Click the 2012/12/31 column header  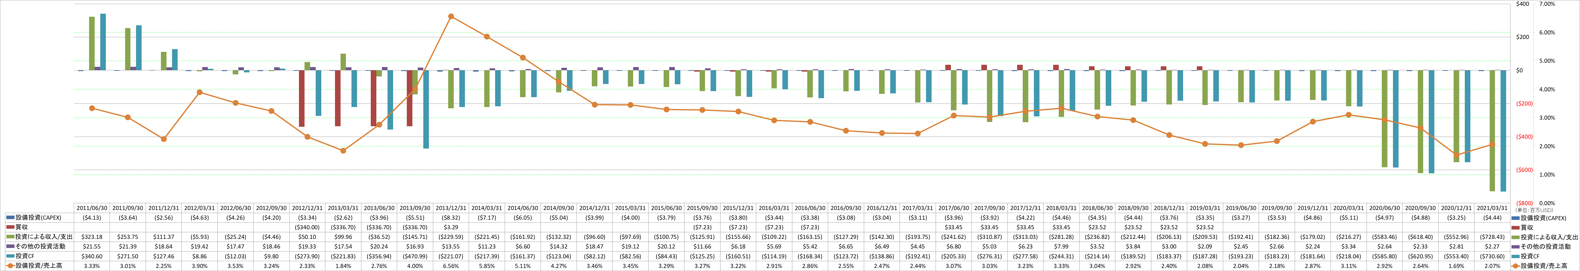[307, 208]
